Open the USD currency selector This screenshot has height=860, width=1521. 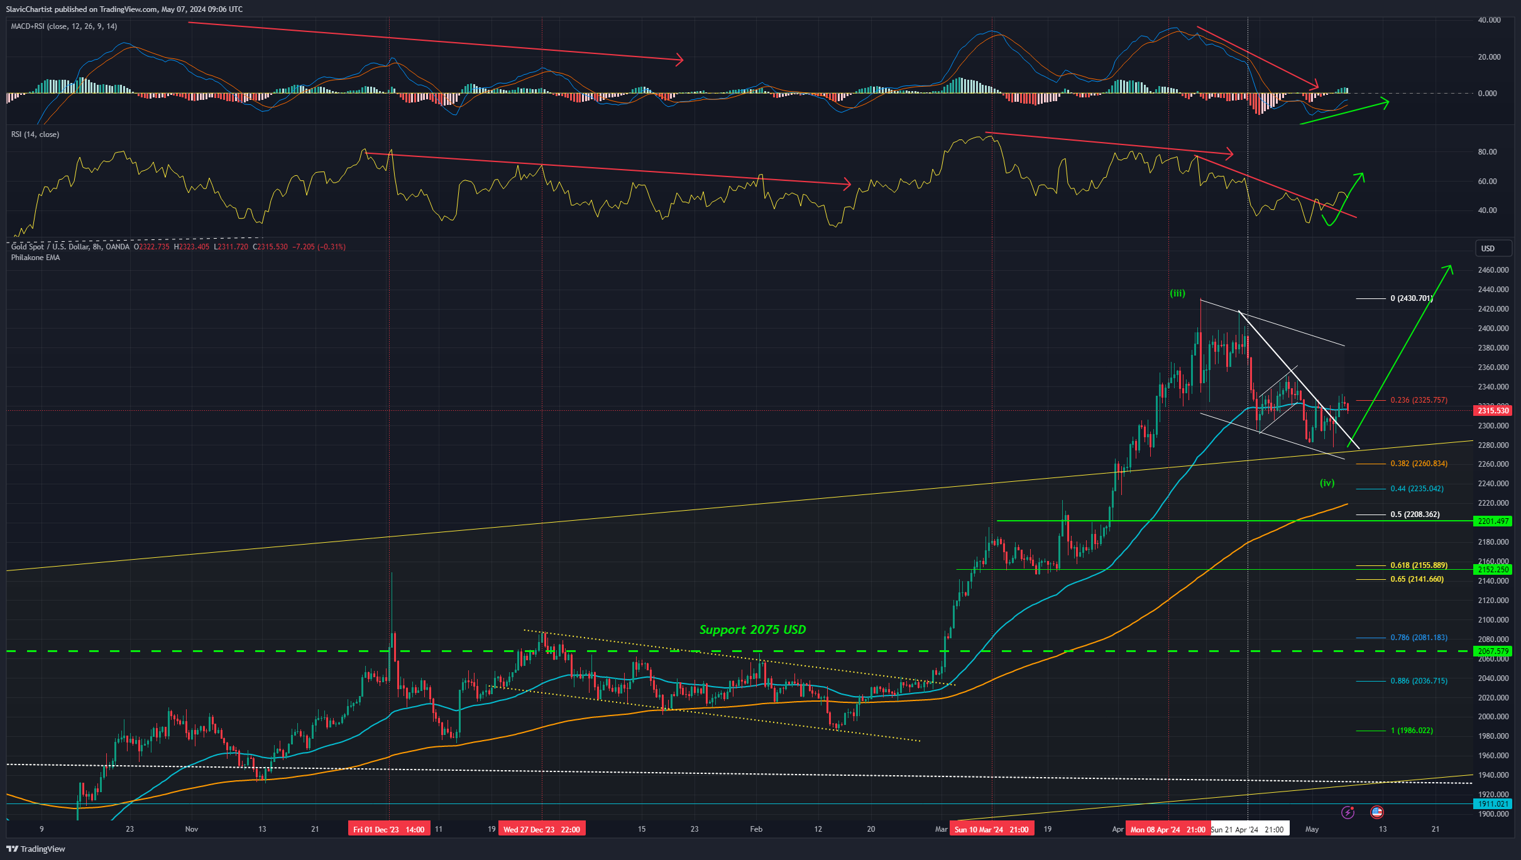[x=1493, y=248]
